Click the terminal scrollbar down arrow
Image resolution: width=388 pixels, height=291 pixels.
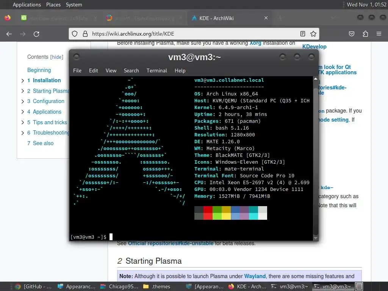pos(316,238)
